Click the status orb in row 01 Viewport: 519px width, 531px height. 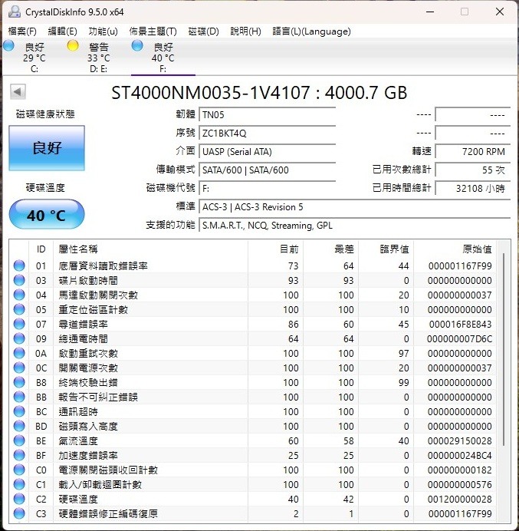19,265
